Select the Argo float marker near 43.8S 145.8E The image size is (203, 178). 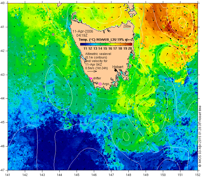pos(90,94)
